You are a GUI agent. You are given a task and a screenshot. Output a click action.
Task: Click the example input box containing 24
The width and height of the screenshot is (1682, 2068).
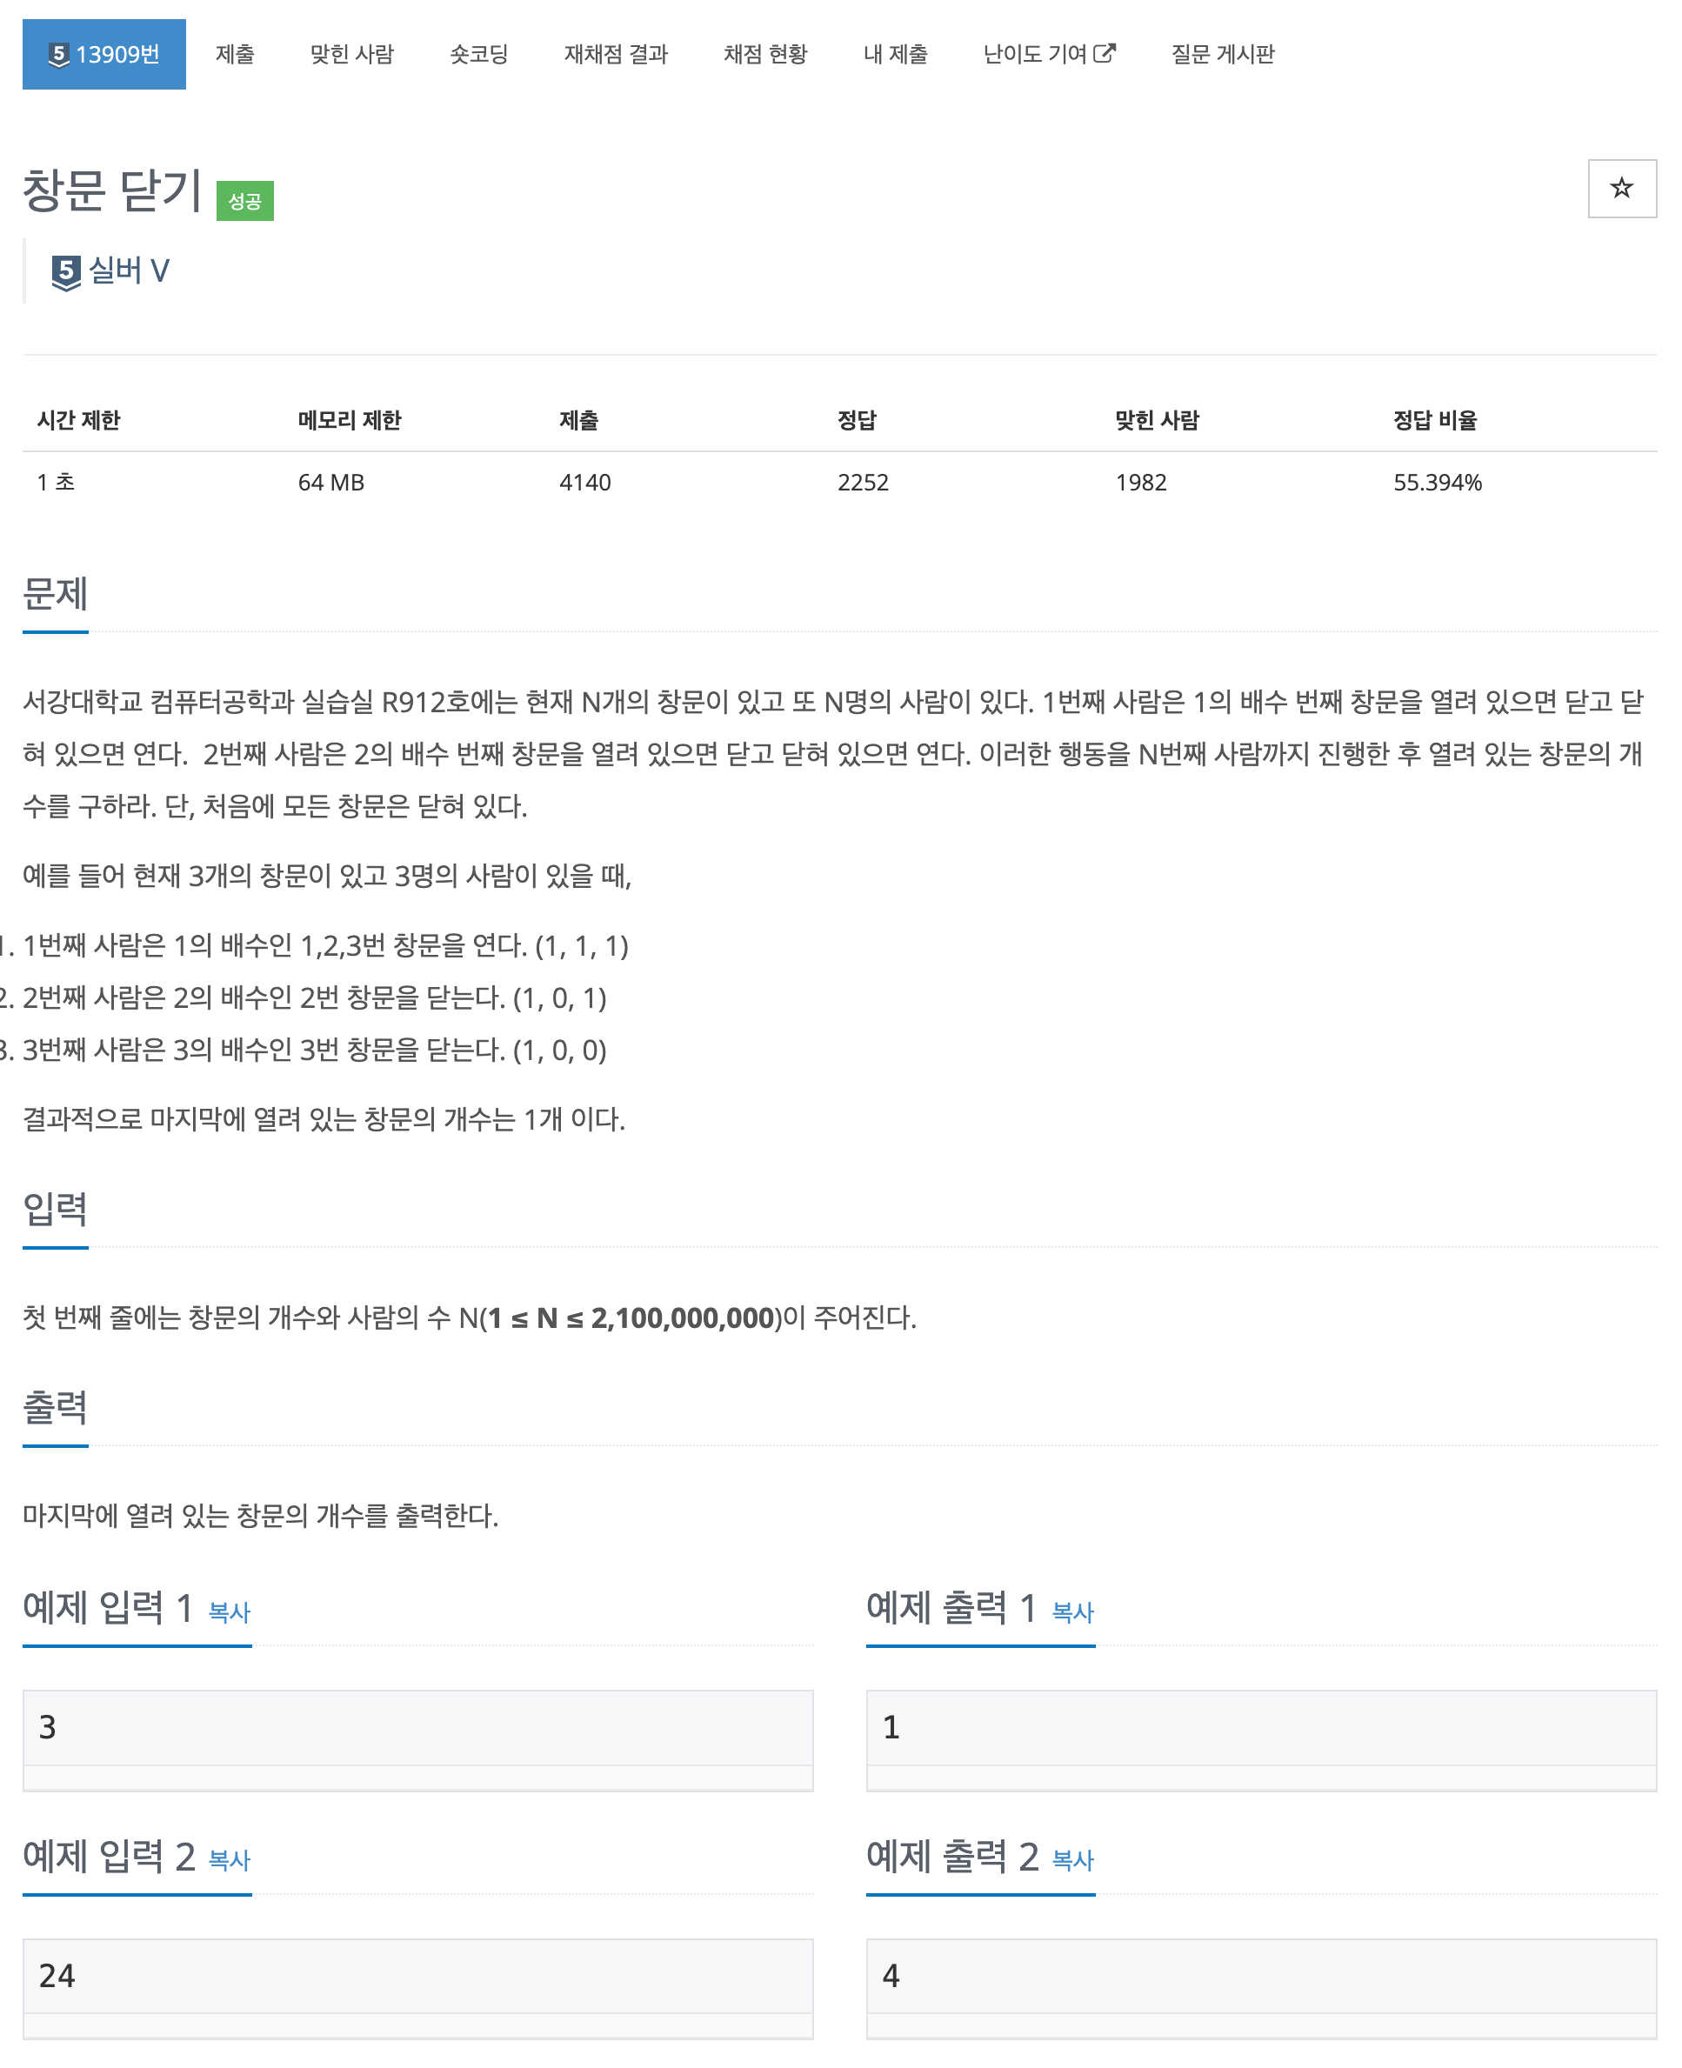click(x=417, y=1988)
